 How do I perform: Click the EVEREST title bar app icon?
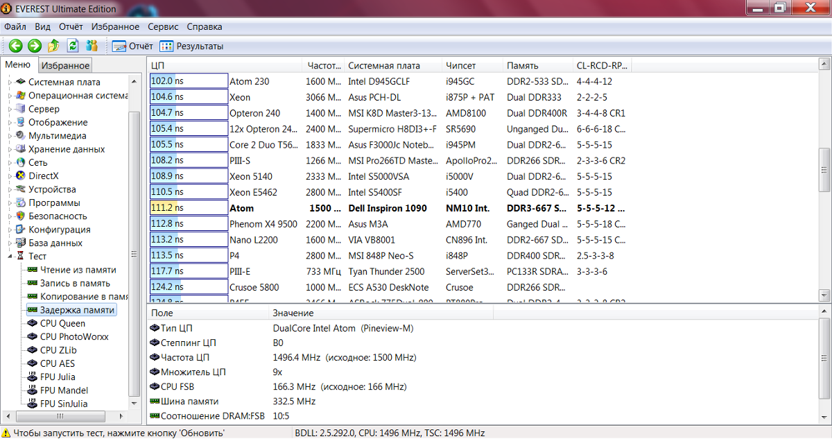pyautogui.click(x=8, y=8)
